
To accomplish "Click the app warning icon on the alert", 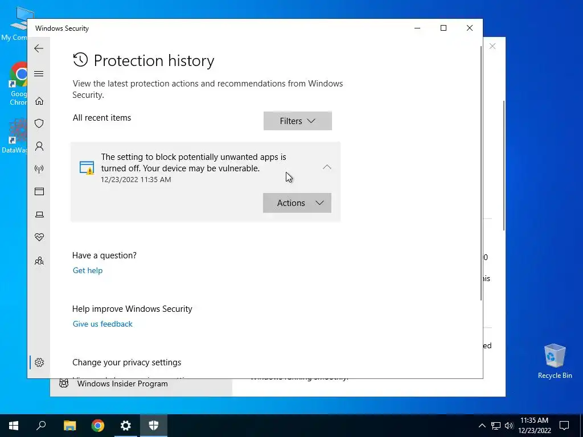I will tap(87, 168).
